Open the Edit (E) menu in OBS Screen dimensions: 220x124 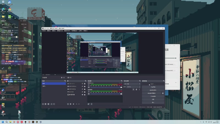coord(49,31)
